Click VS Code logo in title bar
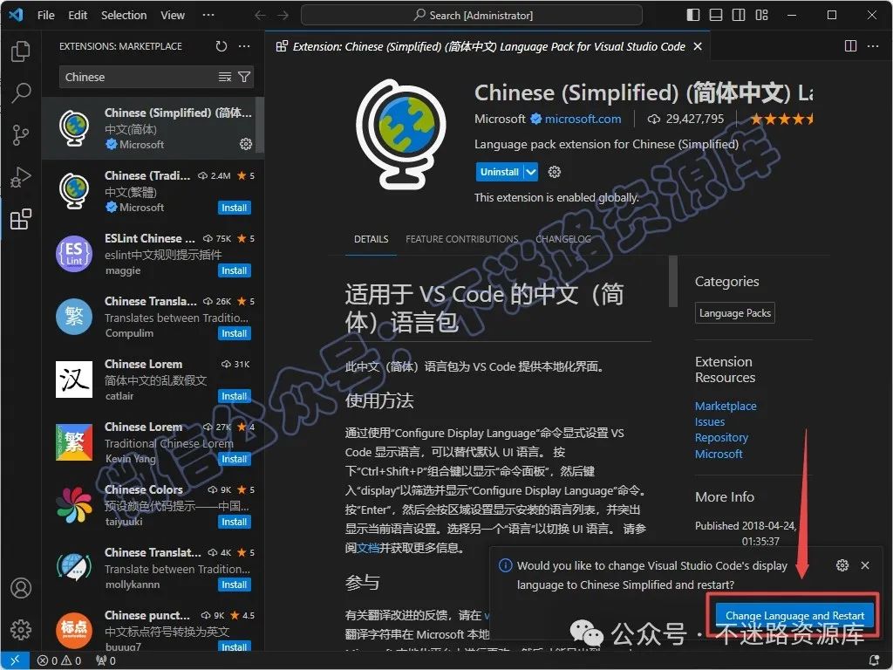 coord(16,15)
